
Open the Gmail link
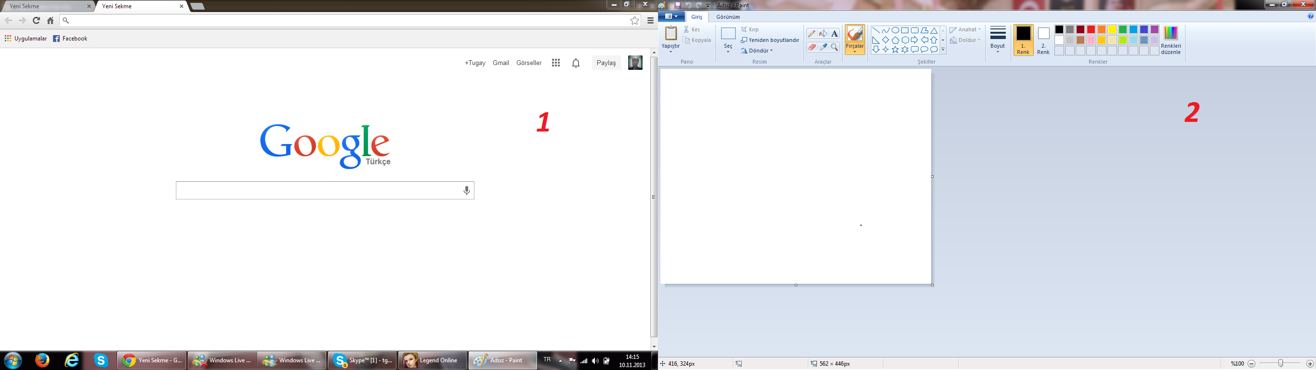[500, 63]
